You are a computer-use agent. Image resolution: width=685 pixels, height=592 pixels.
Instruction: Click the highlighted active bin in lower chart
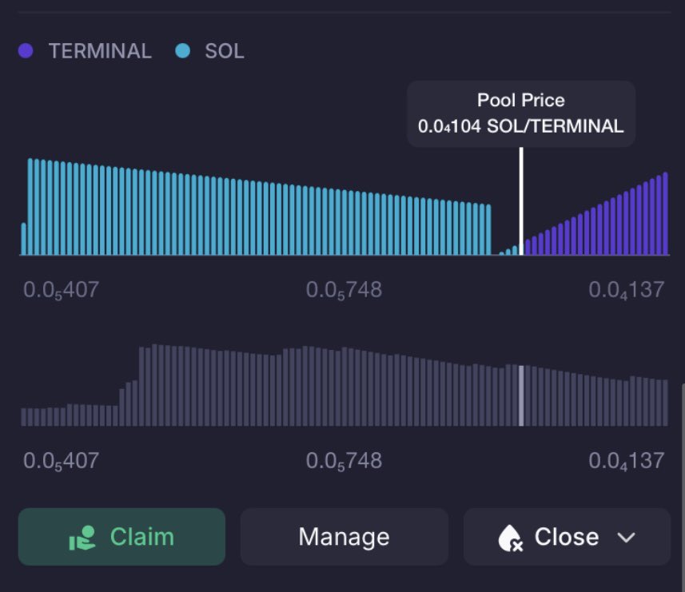521,395
